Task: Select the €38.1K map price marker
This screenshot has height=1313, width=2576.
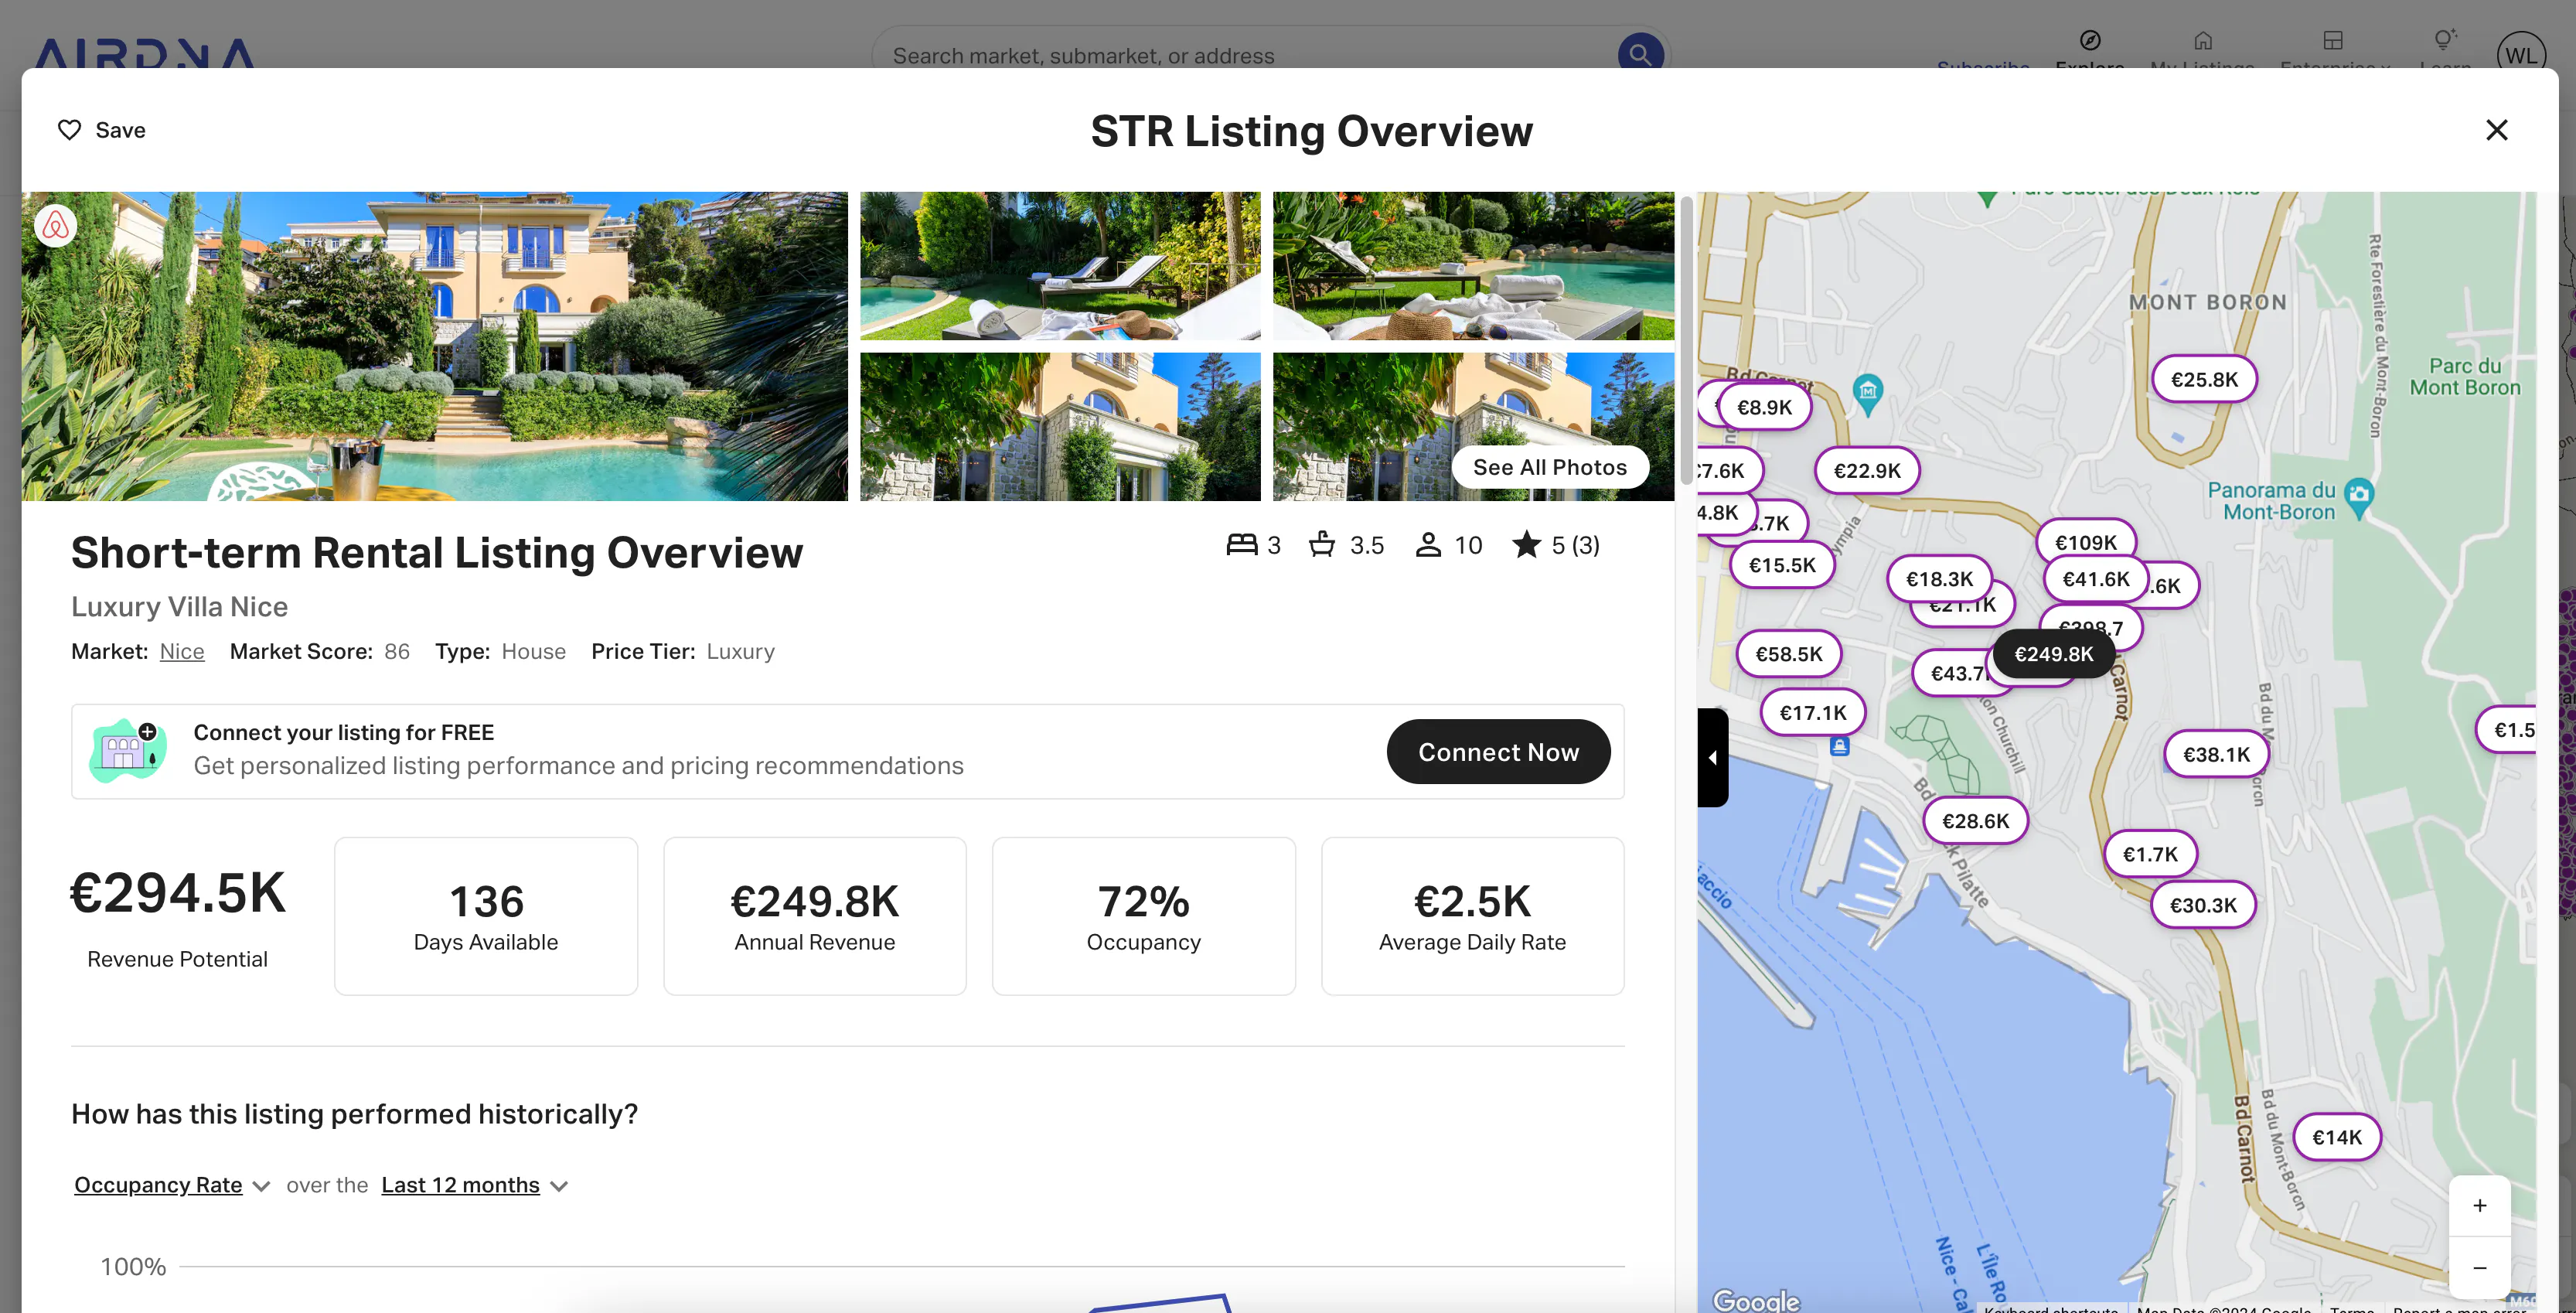Action: pyautogui.click(x=2216, y=755)
